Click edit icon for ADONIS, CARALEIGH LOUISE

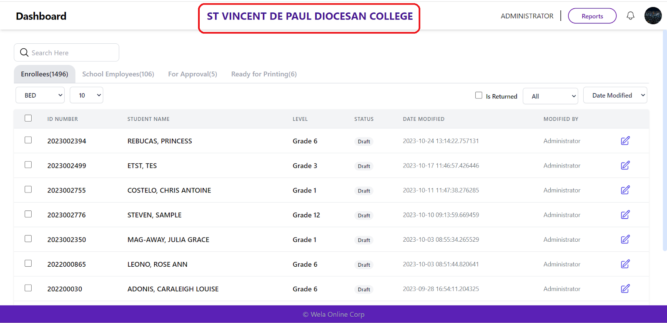pos(625,288)
